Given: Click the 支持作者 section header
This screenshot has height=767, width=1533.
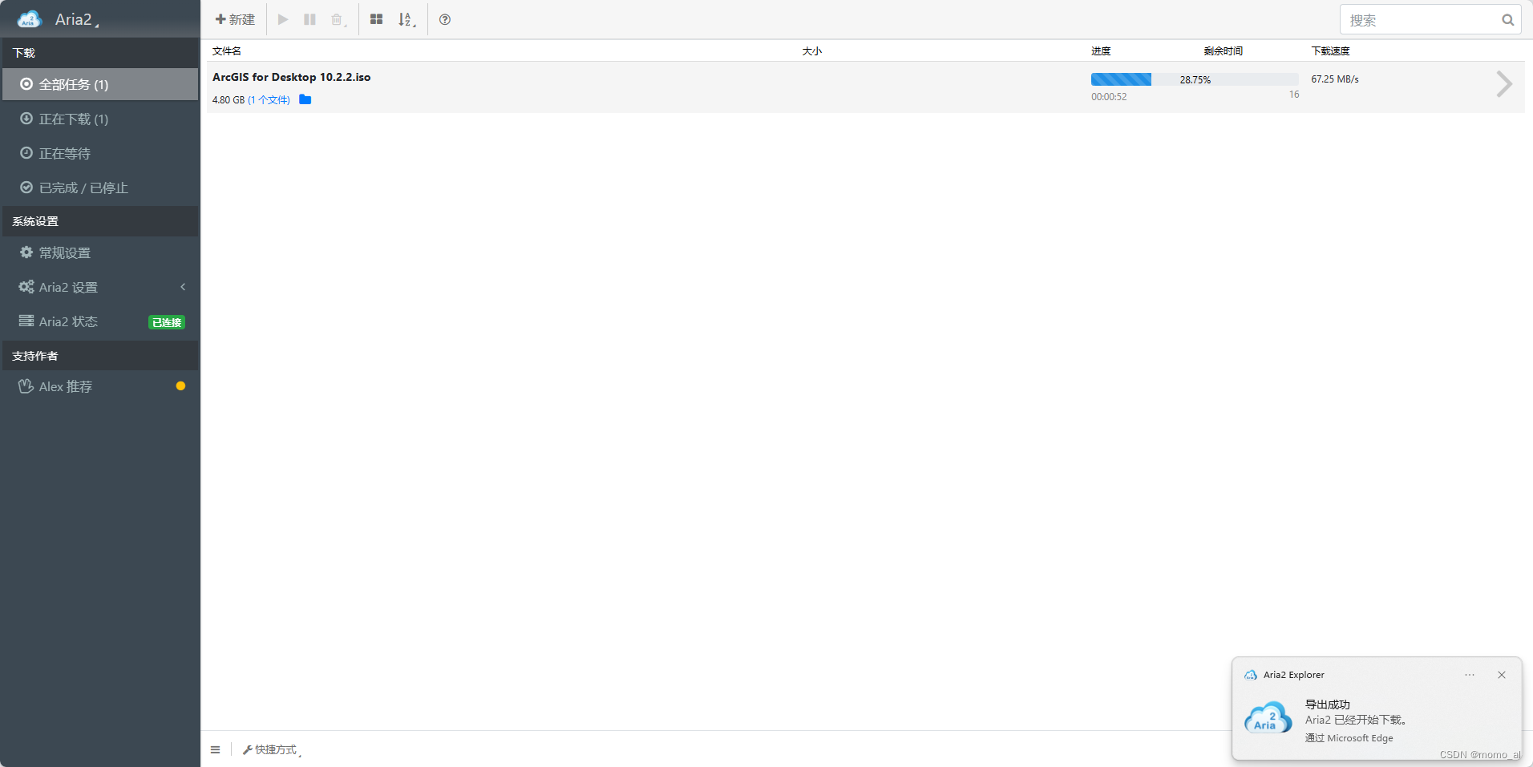Looking at the screenshot, I should pos(100,356).
